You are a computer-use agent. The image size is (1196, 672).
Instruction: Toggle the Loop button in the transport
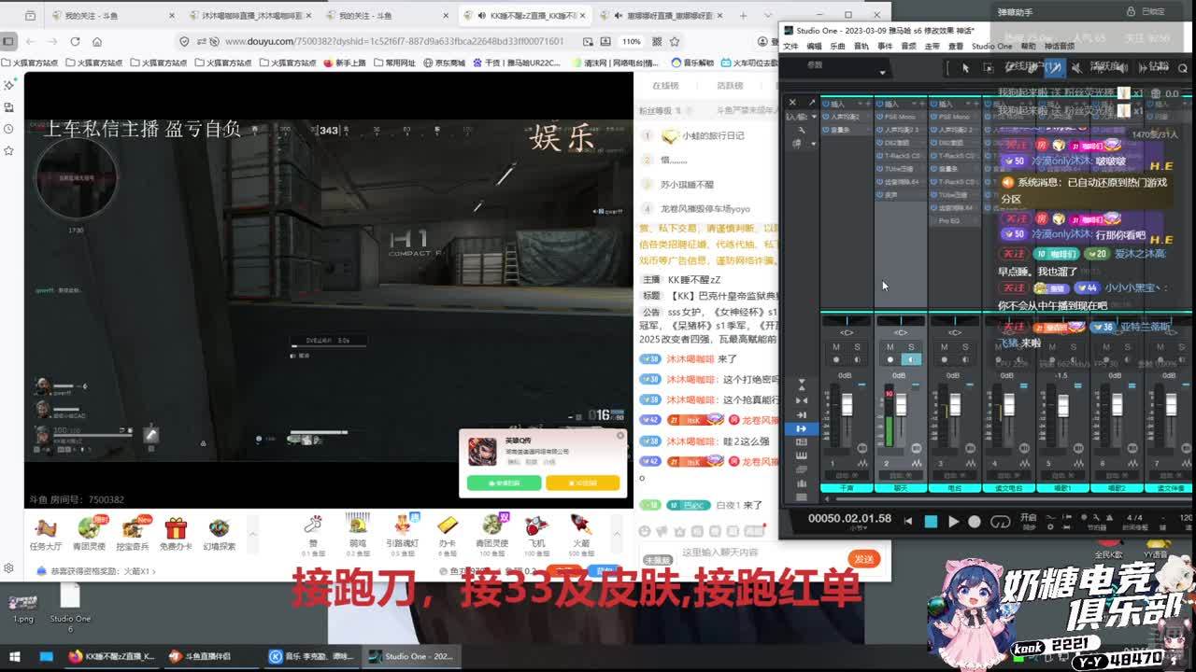1001,522
